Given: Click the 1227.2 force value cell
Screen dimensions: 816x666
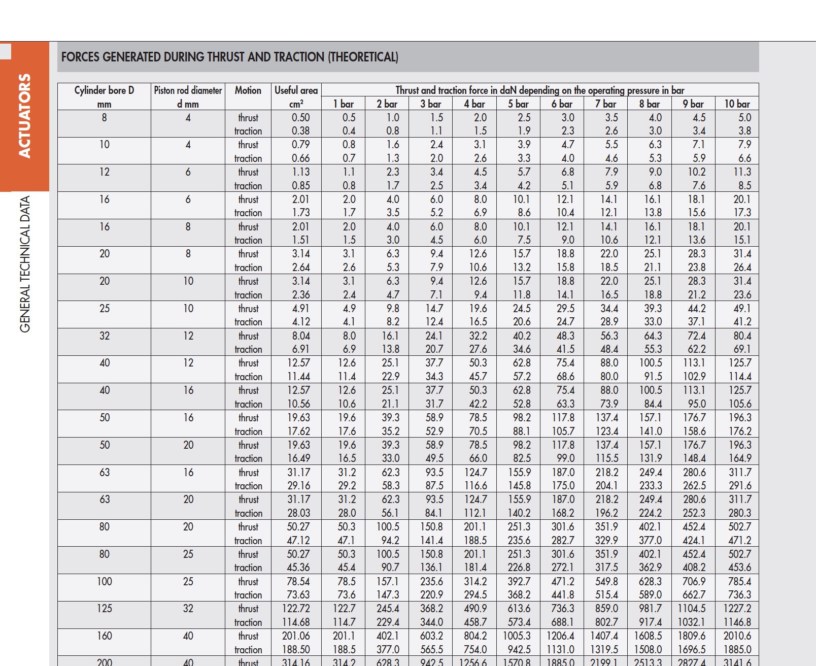Looking at the screenshot, I should click(x=737, y=609).
